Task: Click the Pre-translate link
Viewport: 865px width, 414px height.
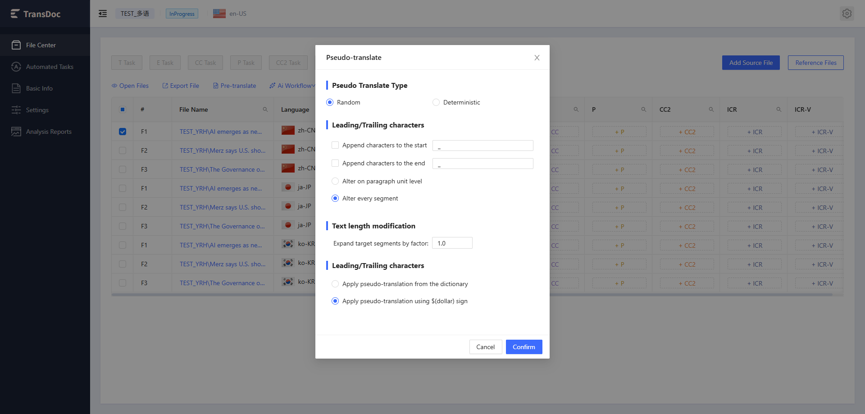Action: (x=234, y=86)
